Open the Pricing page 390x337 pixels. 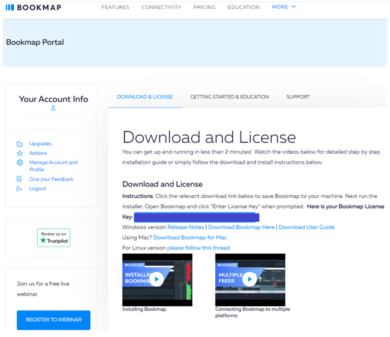point(205,7)
